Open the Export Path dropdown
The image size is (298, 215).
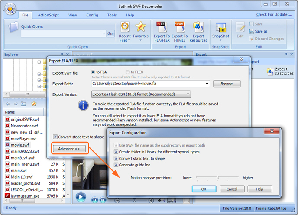(x=207, y=84)
